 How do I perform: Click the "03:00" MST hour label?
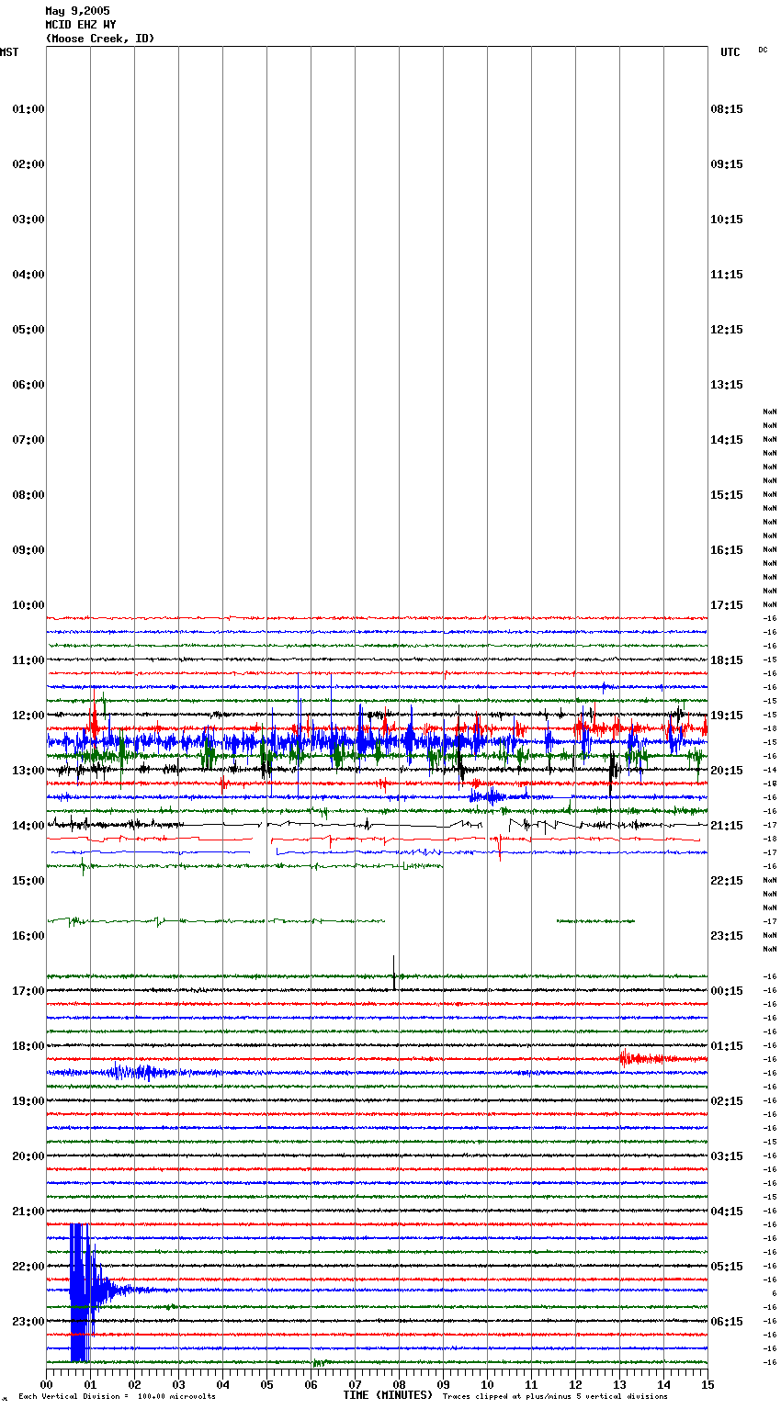click(x=28, y=220)
